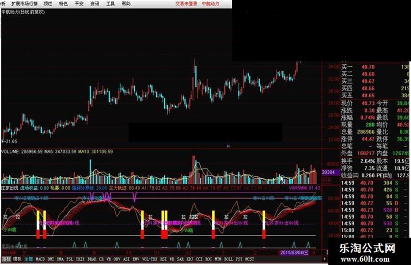Select the 指标 tab at bottom
Image resolution: width=411 pixels, height=265 pixels.
[7, 259]
